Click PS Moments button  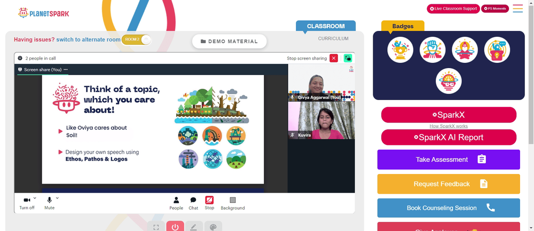point(495,9)
